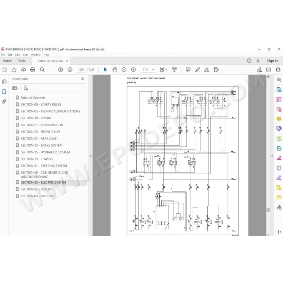Open Help question mark icon
Screen dimensions: 283x283
tap(249, 61)
